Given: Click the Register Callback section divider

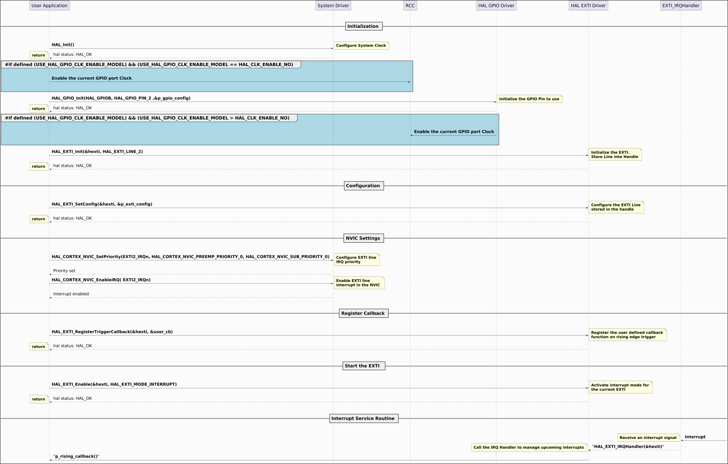Looking at the screenshot, I should (x=363, y=313).
